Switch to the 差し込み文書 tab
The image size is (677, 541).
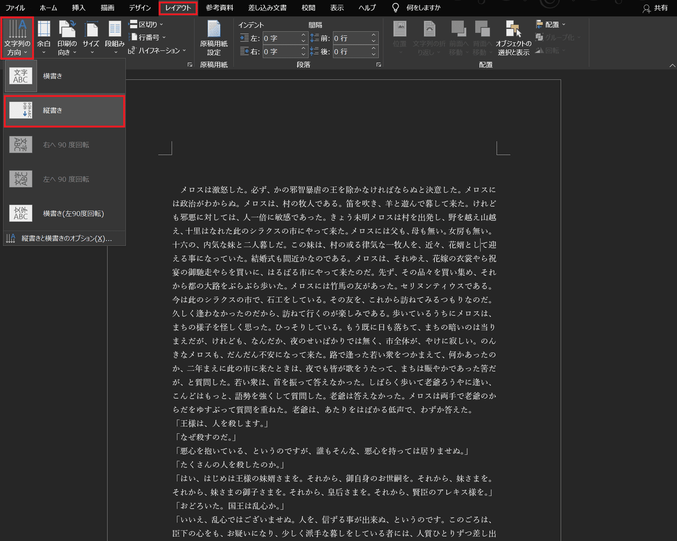(267, 8)
